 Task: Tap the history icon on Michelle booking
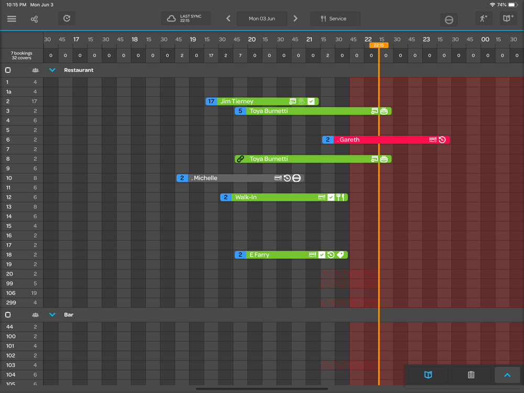(x=287, y=178)
